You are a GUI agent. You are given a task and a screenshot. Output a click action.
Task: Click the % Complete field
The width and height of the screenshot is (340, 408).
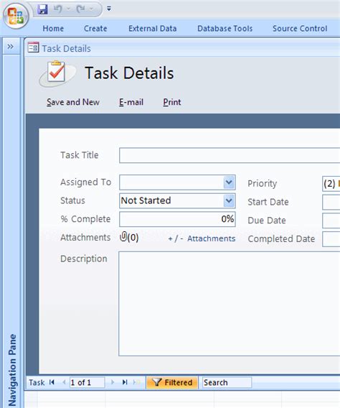(x=177, y=219)
